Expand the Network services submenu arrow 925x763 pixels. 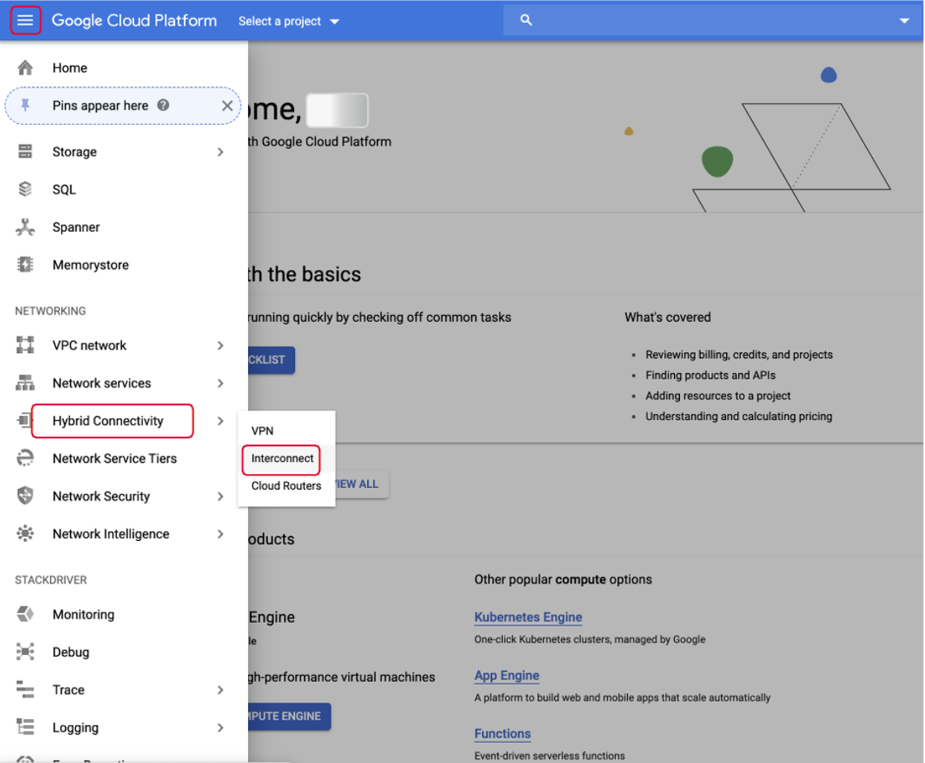(x=220, y=383)
